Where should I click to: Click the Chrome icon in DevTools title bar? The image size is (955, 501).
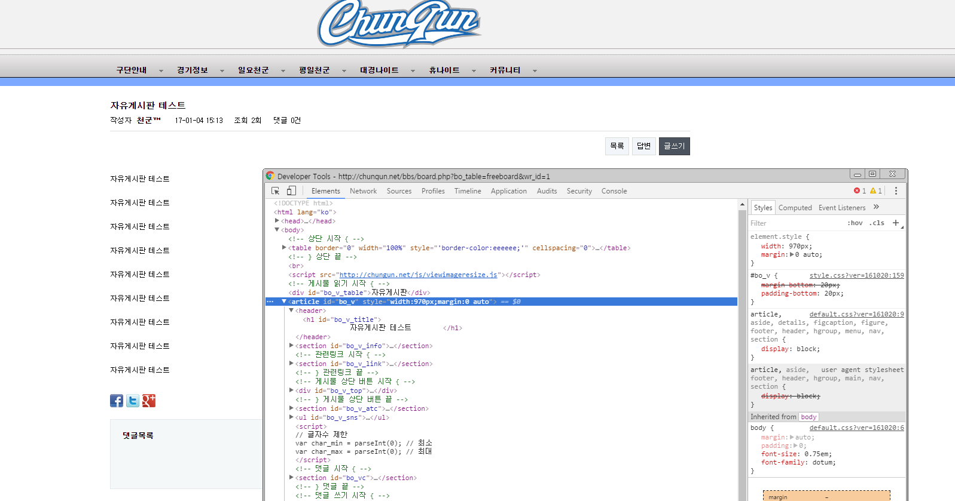point(270,176)
